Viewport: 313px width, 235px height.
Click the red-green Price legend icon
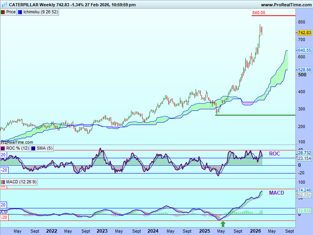tap(3, 12)
